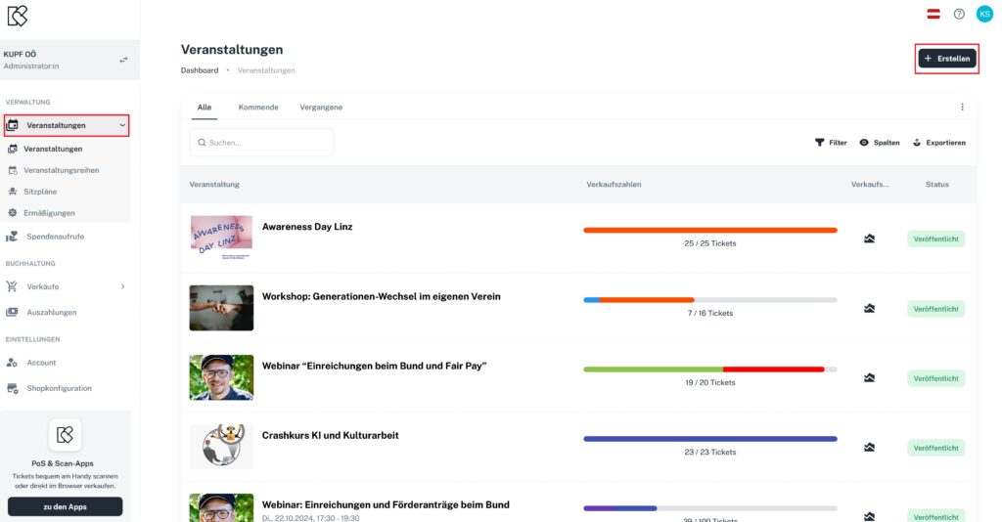Click the 23 / 23 Tickets progress bar
Screen dimensions: 1002x522
pos(710,439)
